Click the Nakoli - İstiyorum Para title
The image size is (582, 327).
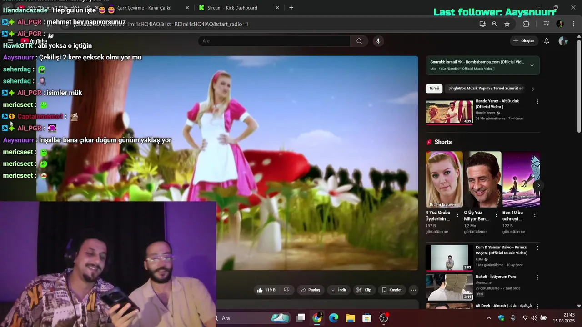[496, 277]
